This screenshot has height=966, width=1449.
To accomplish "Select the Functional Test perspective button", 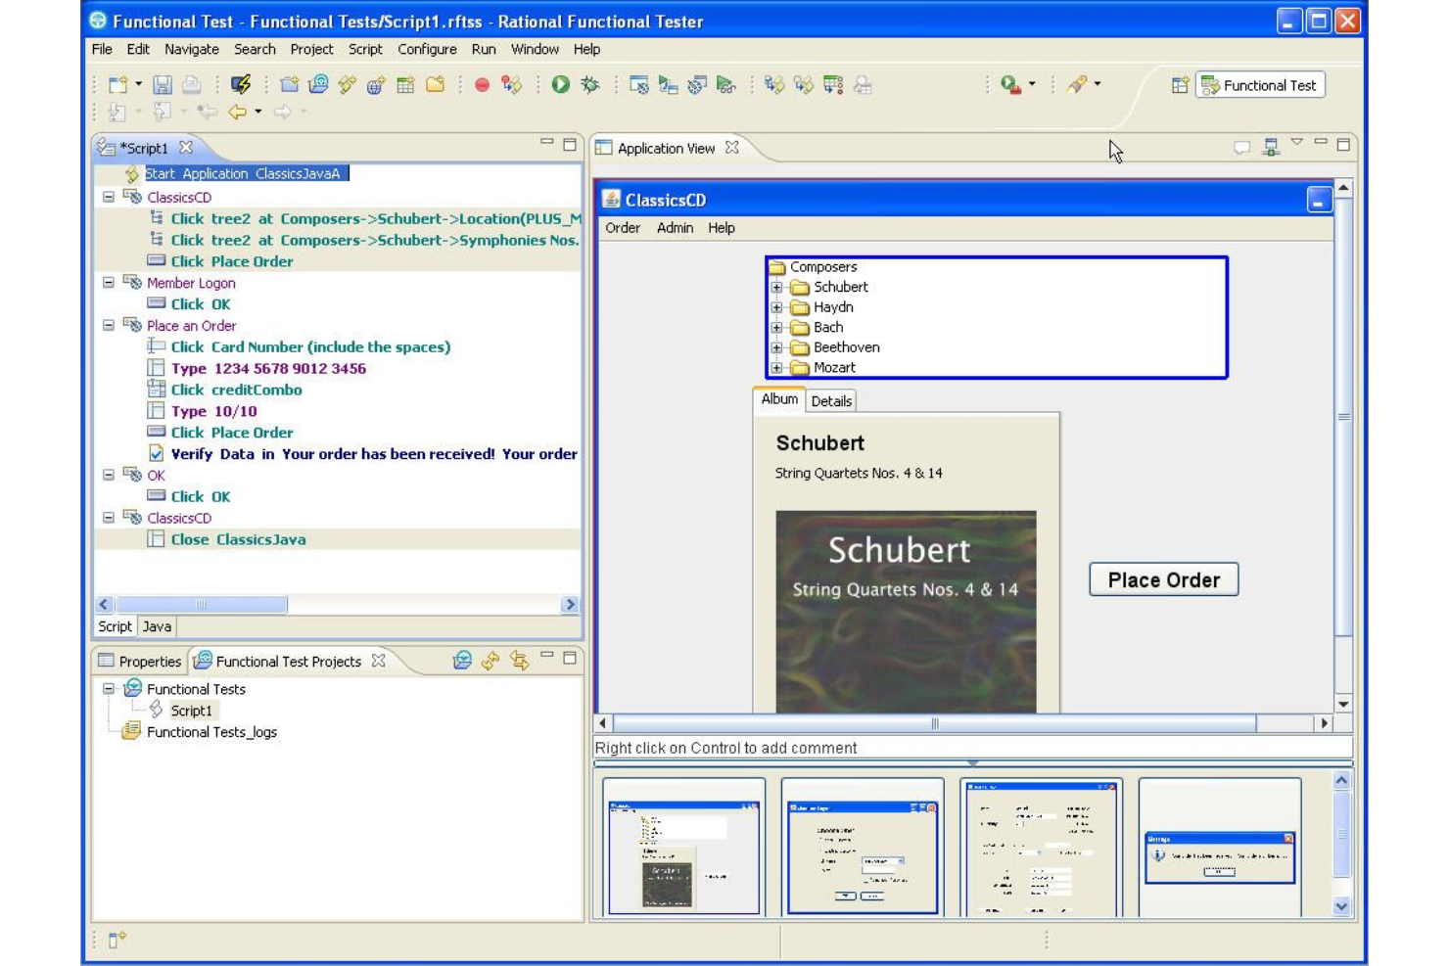I will click(x=1260, y=85).
